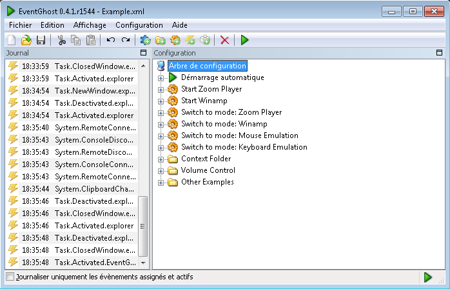
Task: Click the Journal scroll down arrow
Action: click(143, 263)
